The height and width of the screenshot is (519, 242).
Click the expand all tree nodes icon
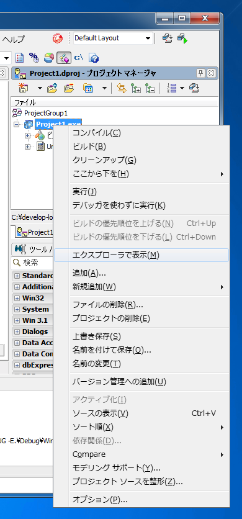[136, 88]
